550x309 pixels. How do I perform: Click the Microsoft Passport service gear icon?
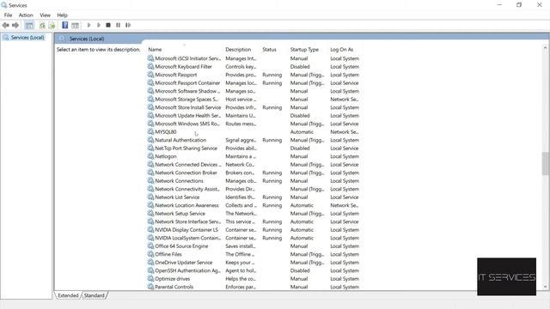click(x=151, y=75)
